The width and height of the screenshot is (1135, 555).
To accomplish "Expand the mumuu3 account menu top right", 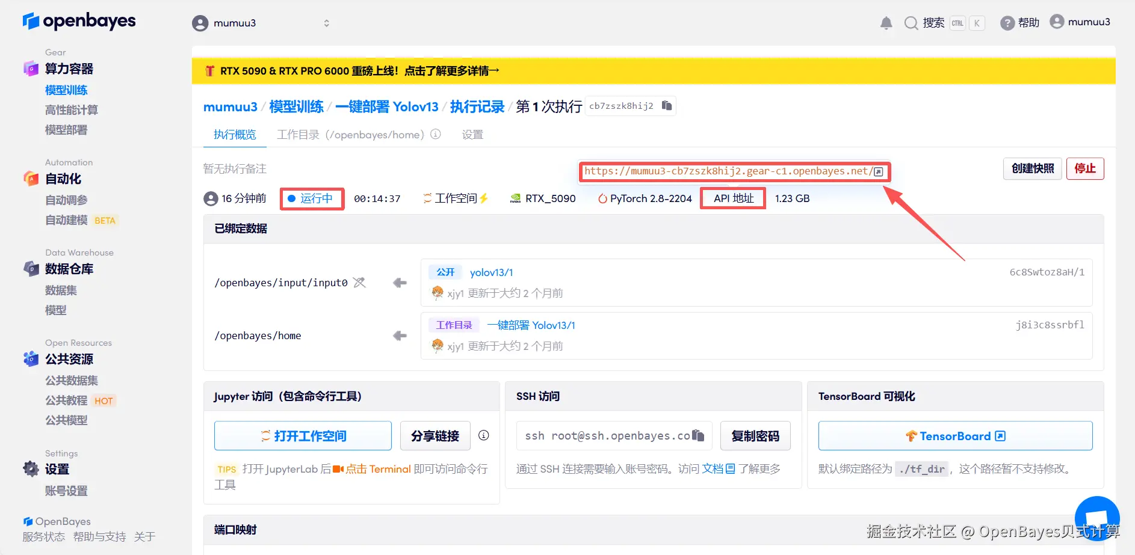I will click(1080, 22).
